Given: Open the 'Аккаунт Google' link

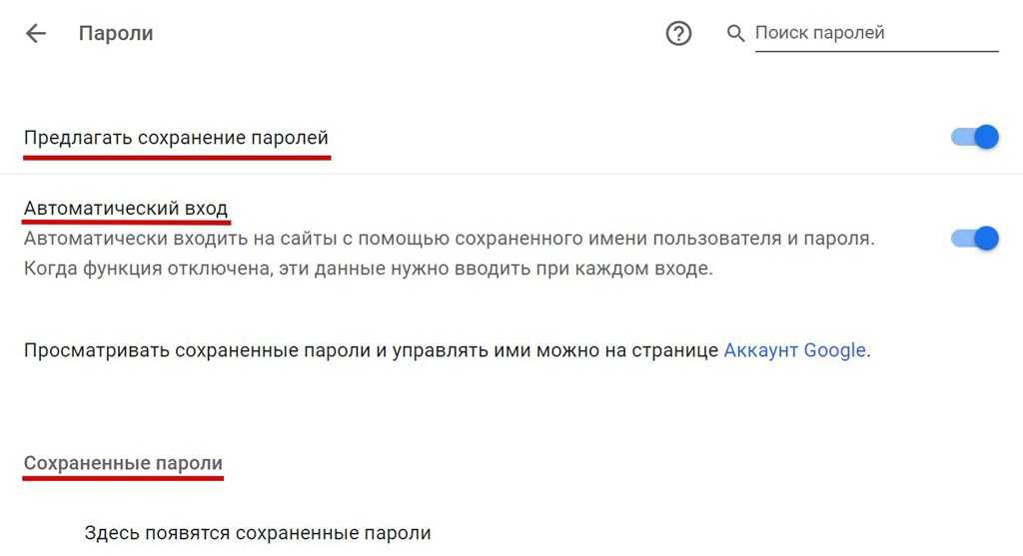Looking at the screenshot, I should click(794, 350).
